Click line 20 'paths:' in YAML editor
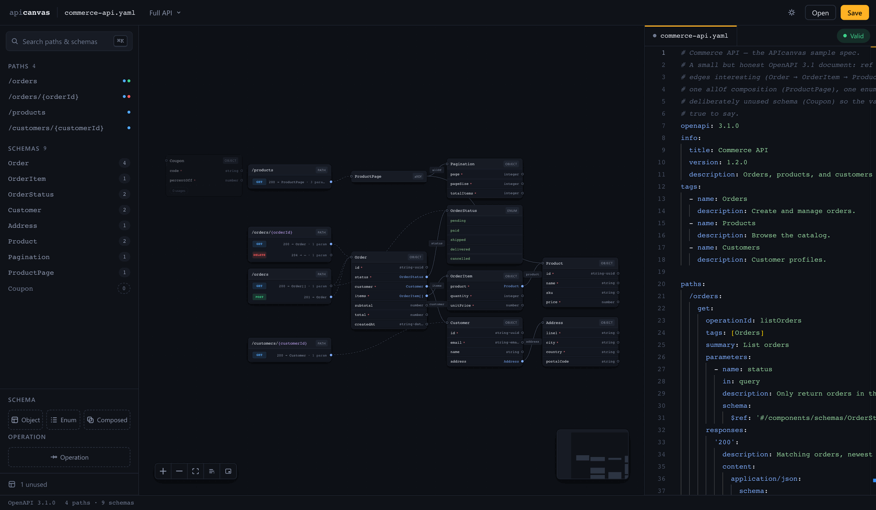The height and width of the screenshot is (510, 876). coord(692,284)
